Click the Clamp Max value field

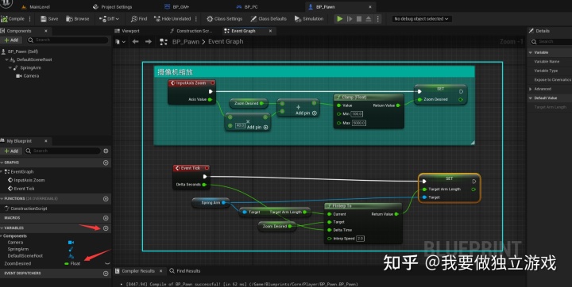click(358, 123)
